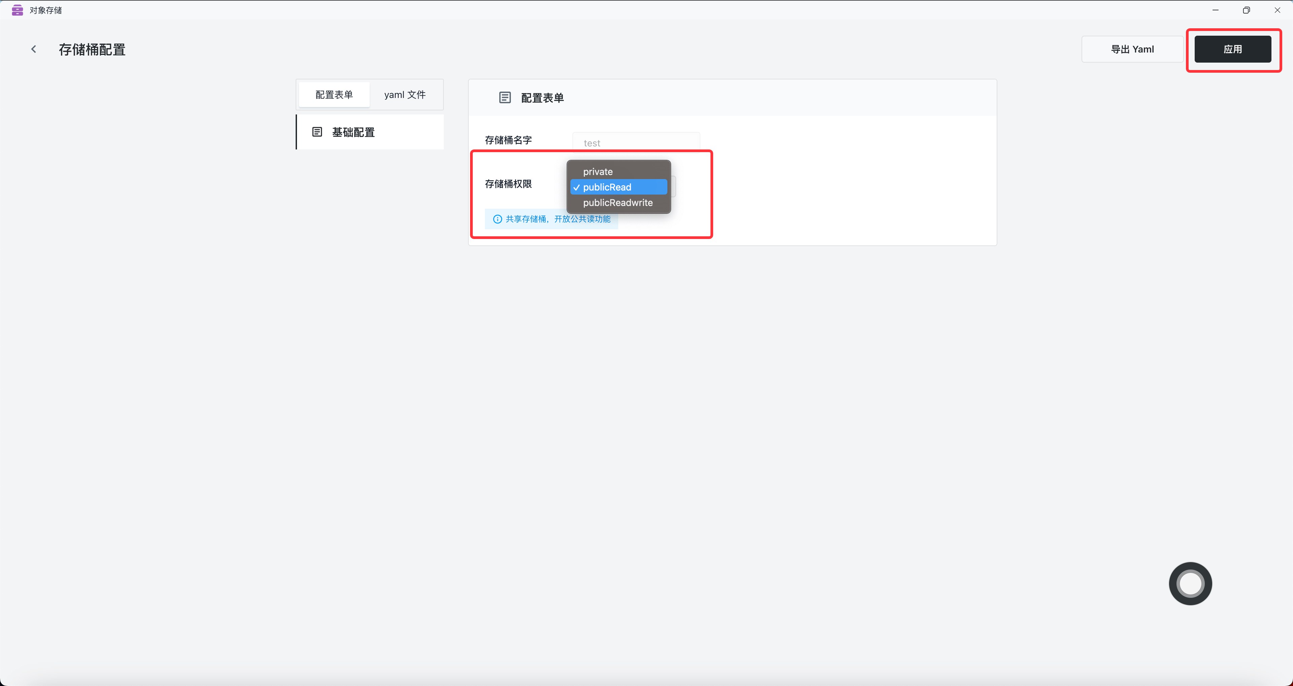Apply configuration with the 应用 button
Screen dimensions: 1293x686
(1233, 49)
